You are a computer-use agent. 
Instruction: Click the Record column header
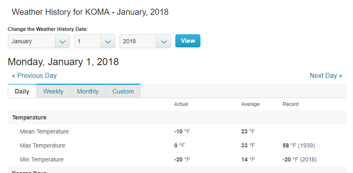coord(290,104)
